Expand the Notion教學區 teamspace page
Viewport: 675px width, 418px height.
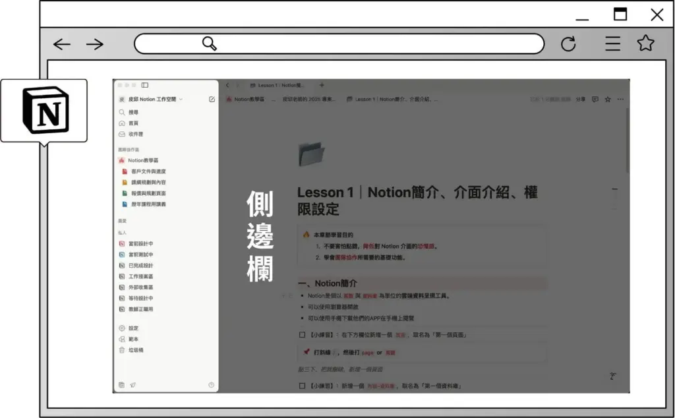138,161
